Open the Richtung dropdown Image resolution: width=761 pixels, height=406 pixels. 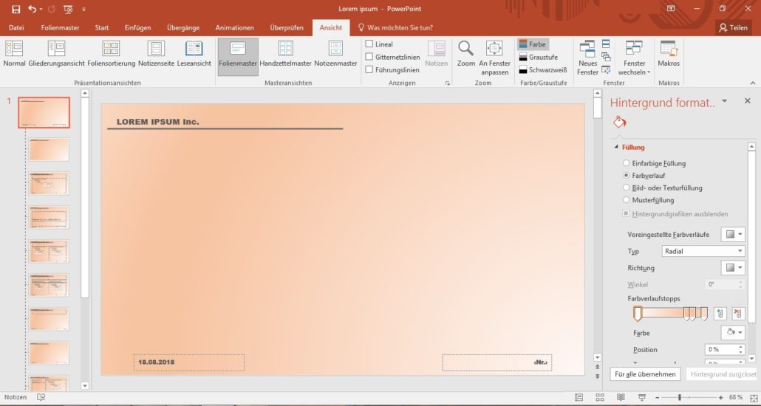pos(733,268)
